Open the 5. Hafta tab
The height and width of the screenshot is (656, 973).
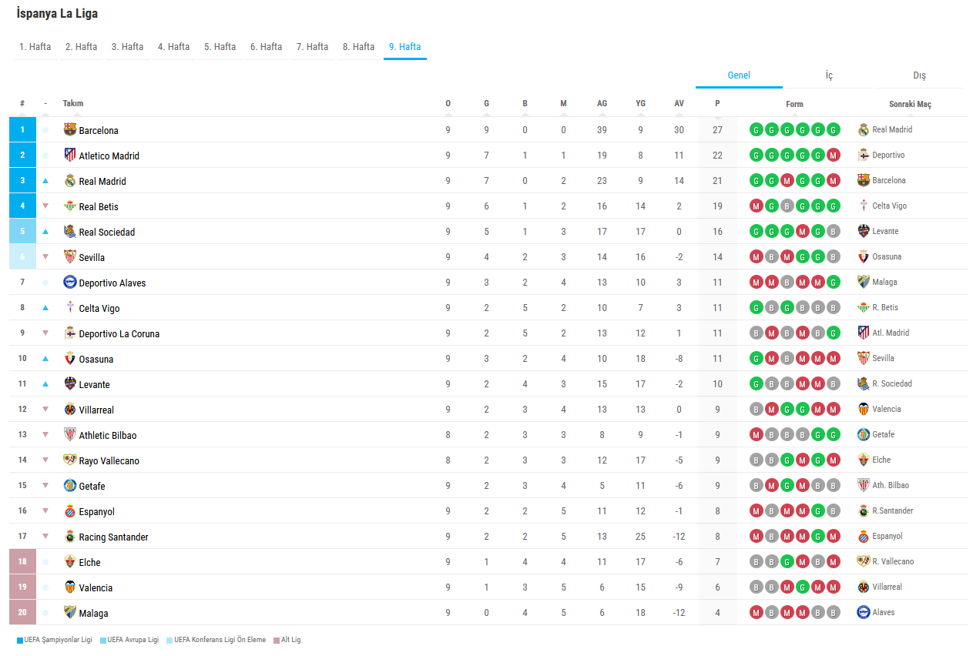point(220,47)
